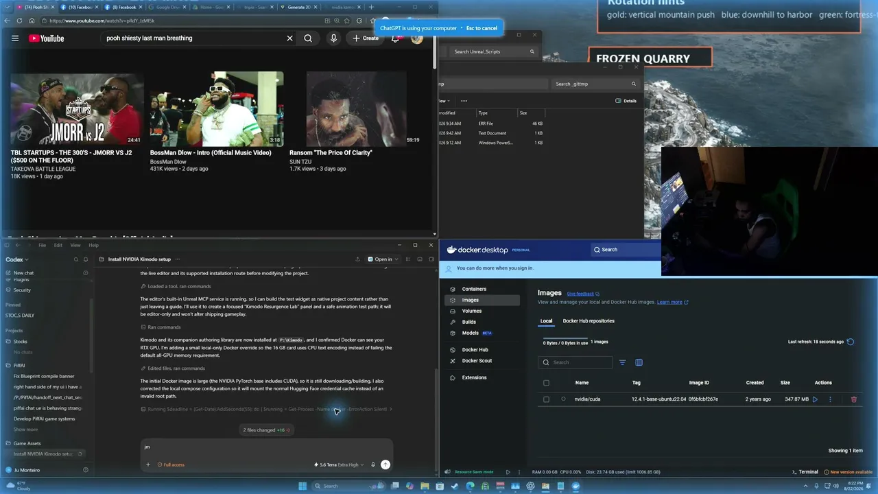Open Docker Builds section
Viewport: 878px width, 494px height.
point(469,322)
